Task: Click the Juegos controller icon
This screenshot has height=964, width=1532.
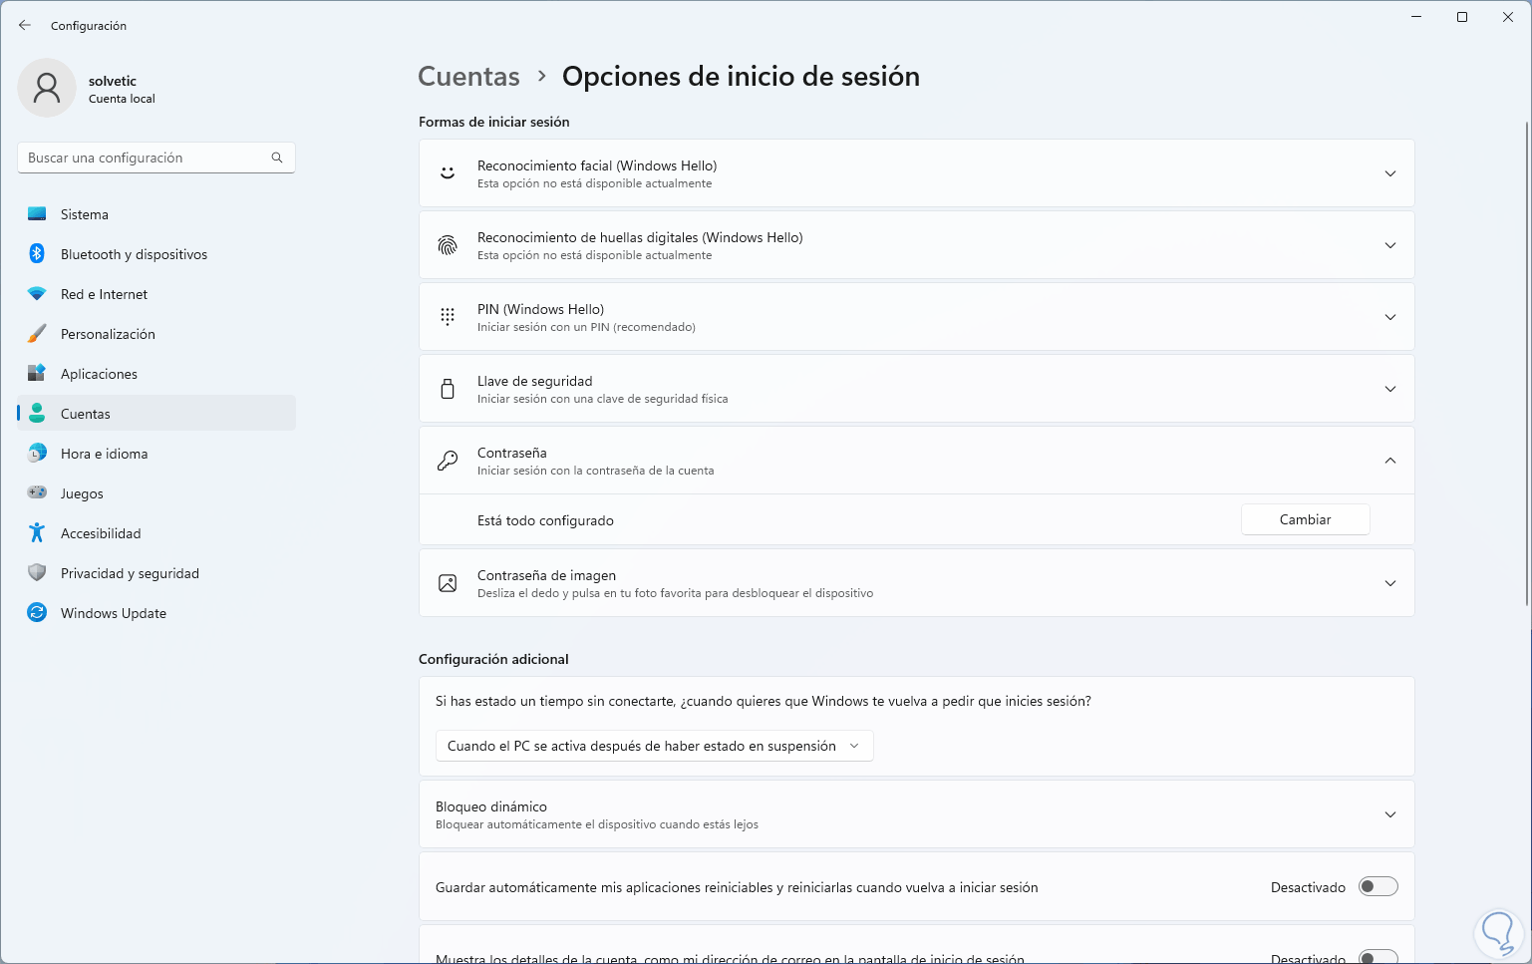Action: pos(37,493)
